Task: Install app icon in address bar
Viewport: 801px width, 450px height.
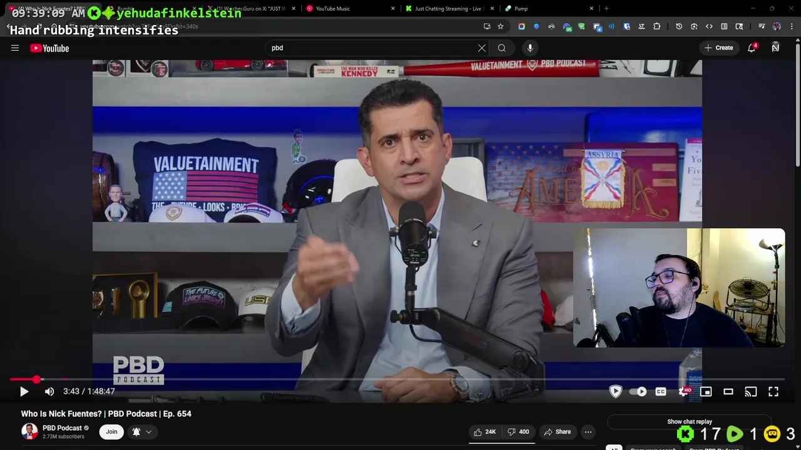Action: [487, 26]
